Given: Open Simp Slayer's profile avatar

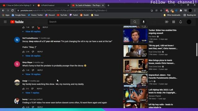Looking at the screenshot, I should [x=17, y=64].
